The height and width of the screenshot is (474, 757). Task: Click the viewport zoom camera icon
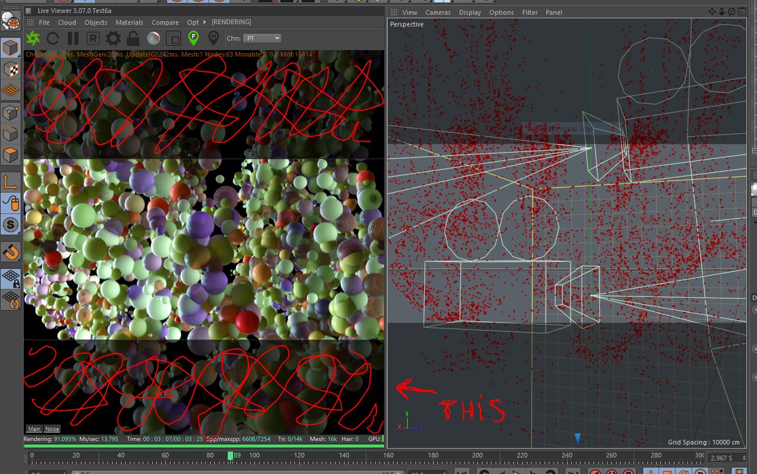(722, 12)
